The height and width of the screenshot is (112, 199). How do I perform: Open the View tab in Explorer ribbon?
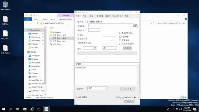pos(53,19)
